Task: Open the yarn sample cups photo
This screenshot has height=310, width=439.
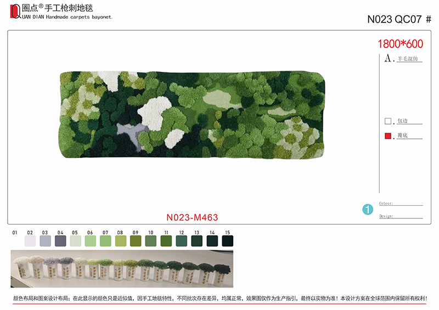Action: coord(122,269)
